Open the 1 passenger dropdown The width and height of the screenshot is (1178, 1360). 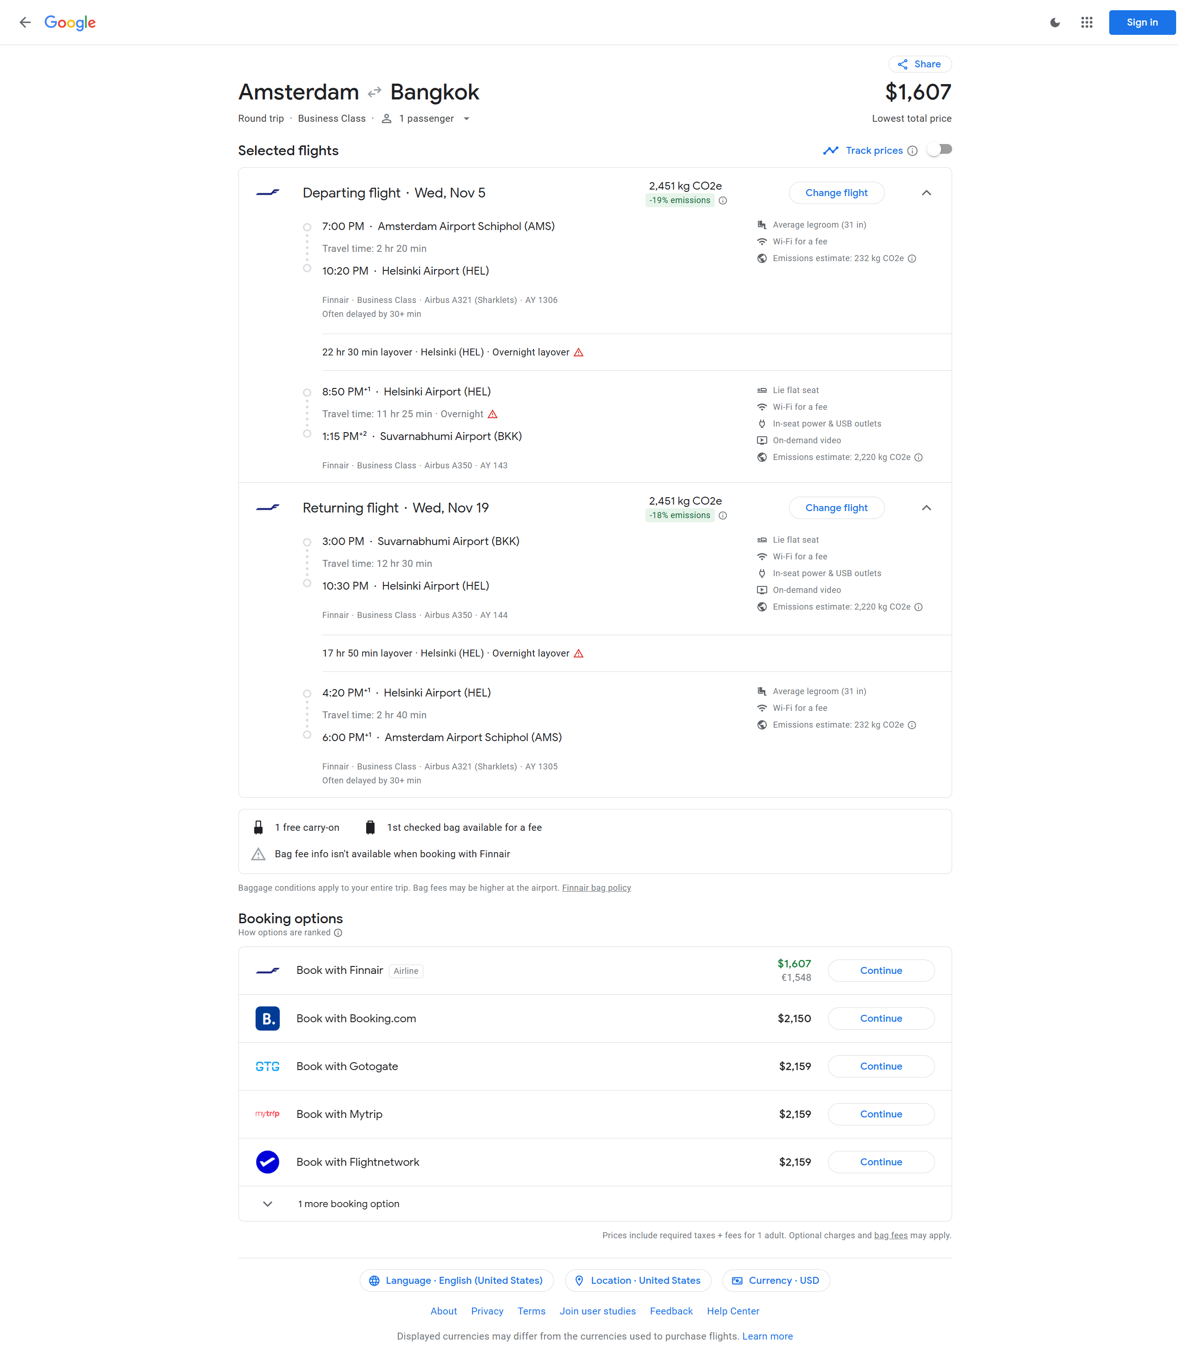[428, 119]
